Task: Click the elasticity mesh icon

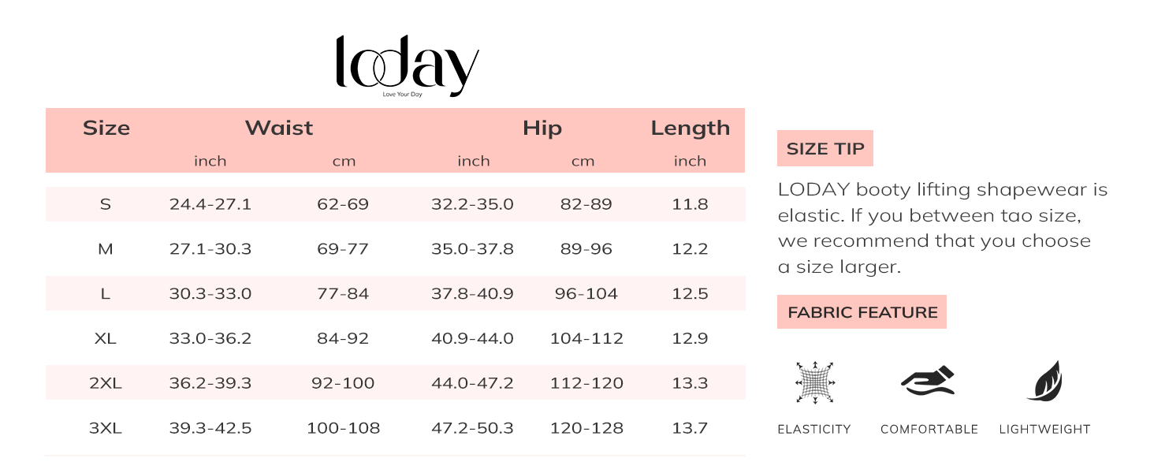Action: coord(815,382)
